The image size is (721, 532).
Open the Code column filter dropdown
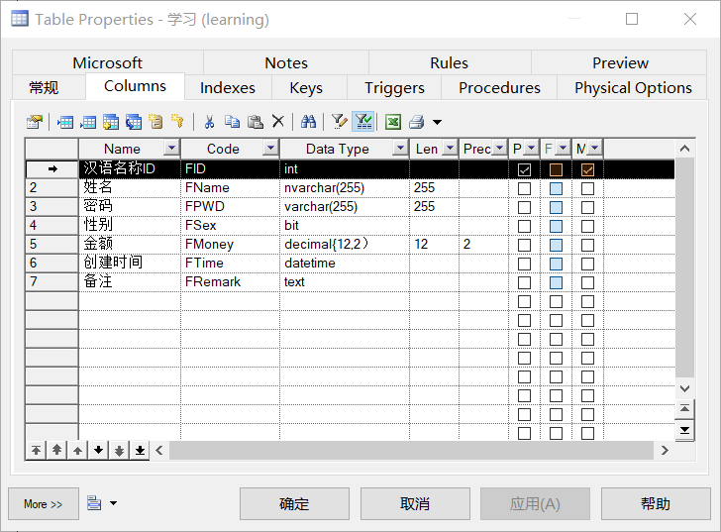tap(270, 148)
